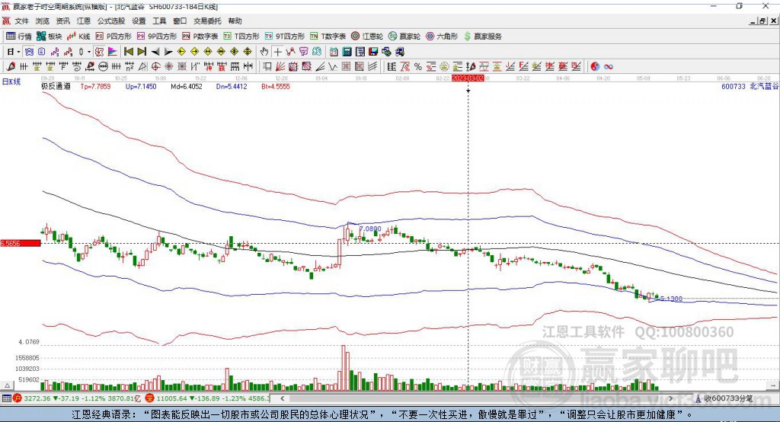Viewport: 780px width, 422px height.
Task: Select the hand pan tool
Action: (264, 52)
